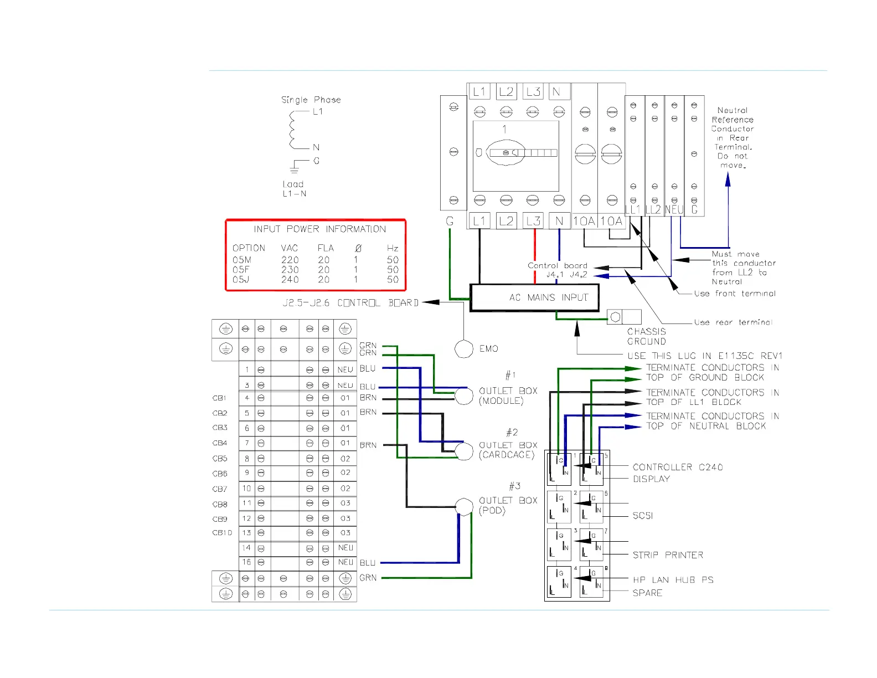Click the Load L1-N label
Screen dimensions: 877x678
[294, 189]
